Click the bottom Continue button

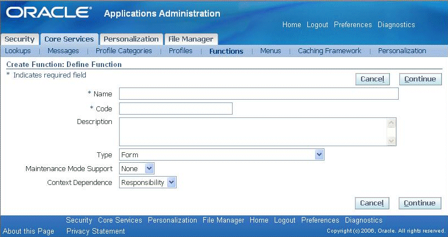[420, 203]
